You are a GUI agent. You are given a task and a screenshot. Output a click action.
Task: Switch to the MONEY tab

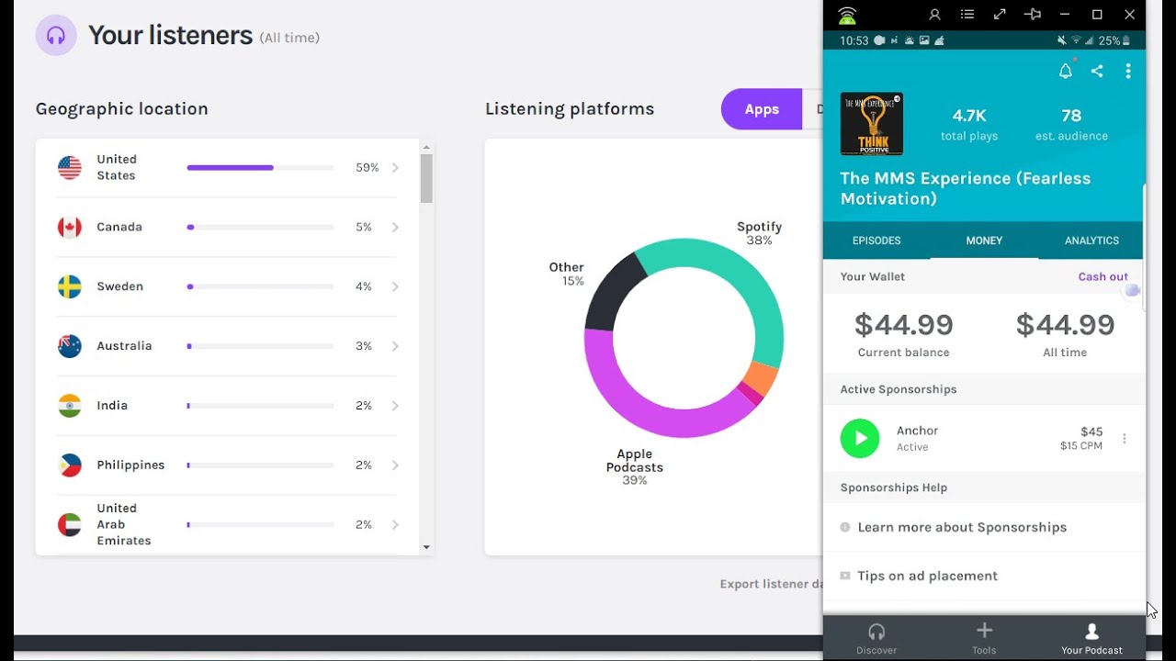[x=984, y=241]
